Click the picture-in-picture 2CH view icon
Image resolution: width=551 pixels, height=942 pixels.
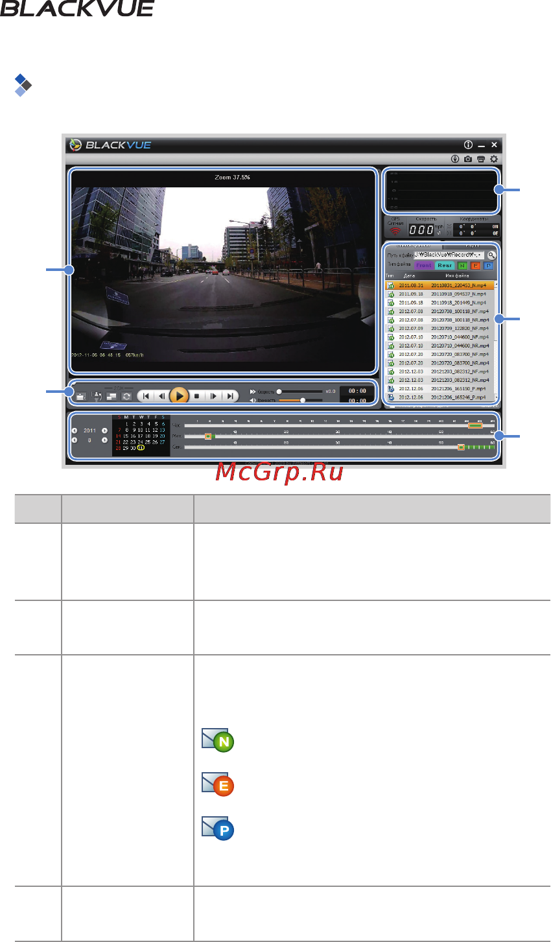(x=111, y=396)
